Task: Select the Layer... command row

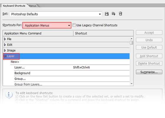Action: [72, 68]
